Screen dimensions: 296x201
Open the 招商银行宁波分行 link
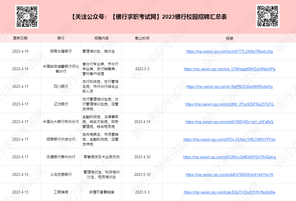pos(229,139)
